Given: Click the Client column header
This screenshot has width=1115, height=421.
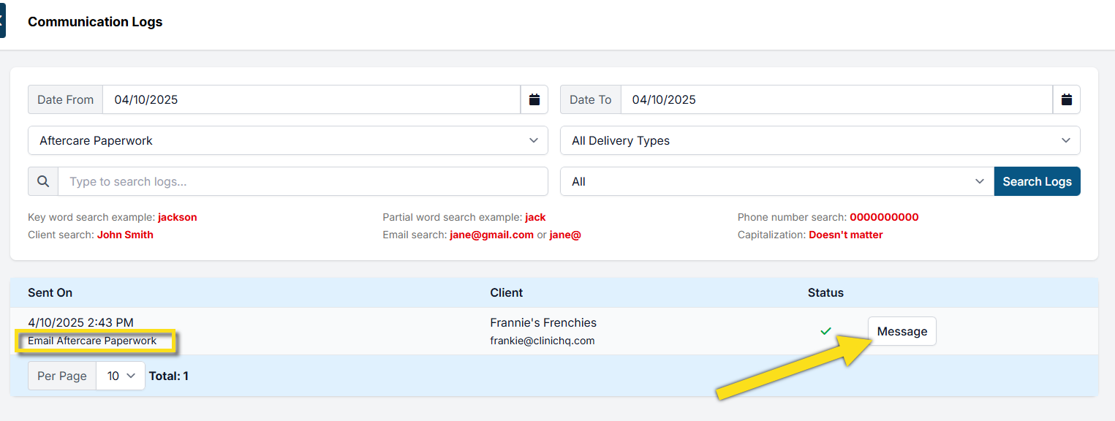Looking at the screenshot, I should (506, 292).
